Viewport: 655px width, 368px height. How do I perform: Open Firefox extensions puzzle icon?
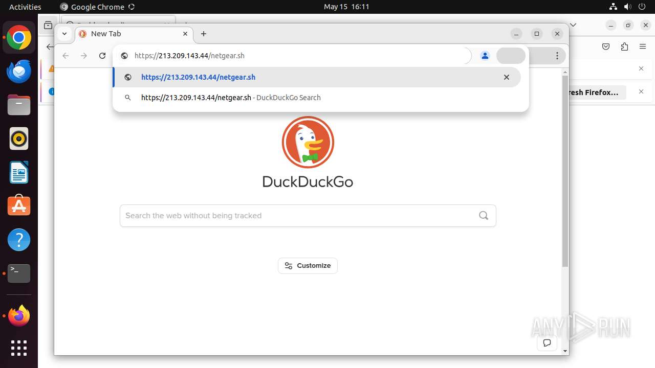624,47
